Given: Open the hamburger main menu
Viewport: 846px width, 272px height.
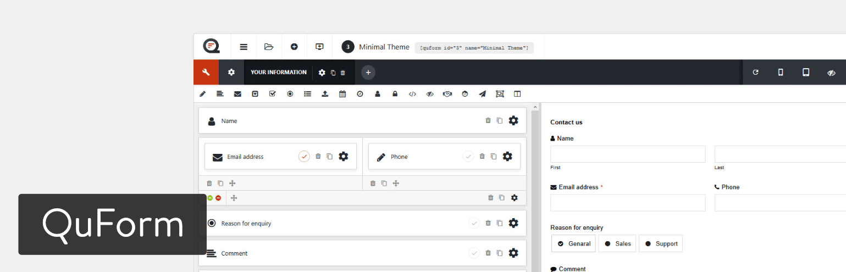Looking at the screenshot, I should tap(244, 47).
